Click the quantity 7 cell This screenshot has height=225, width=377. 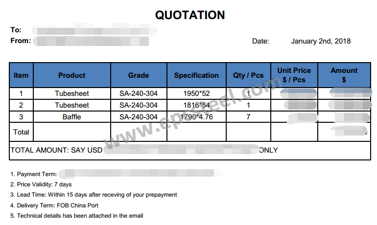(248, 117)
